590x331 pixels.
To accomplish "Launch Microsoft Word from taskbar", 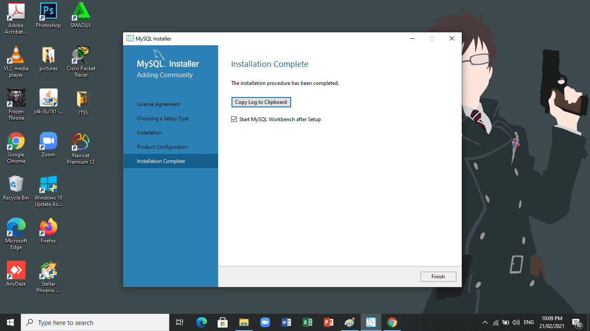I will point(286,322).
